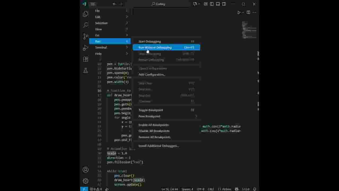Run Python file with the play icon
339x191 pixels.
[x=239, y=12]
